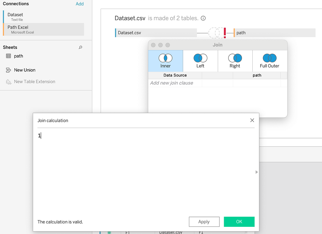
Task: Open the info icon beside table count
Action: pos(203,18)
